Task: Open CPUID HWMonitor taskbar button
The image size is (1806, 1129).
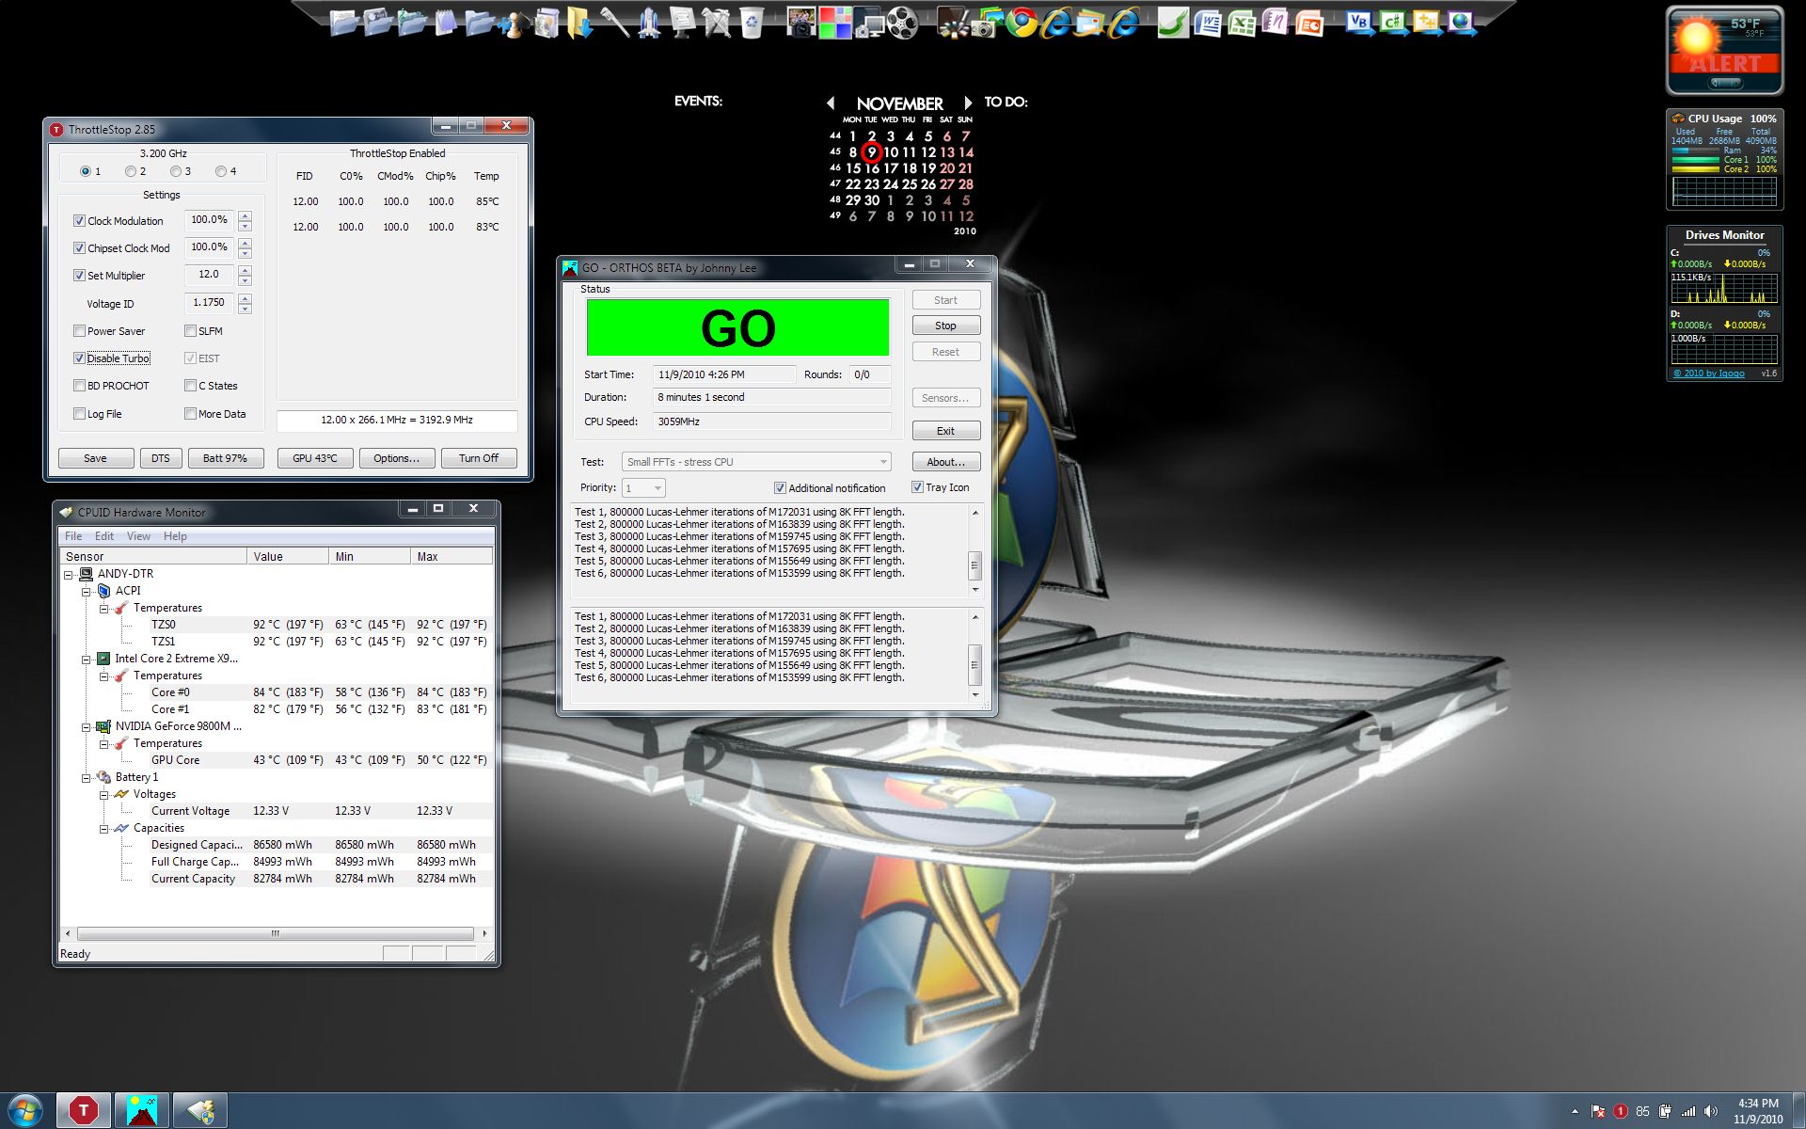Action: point(200,1111)
